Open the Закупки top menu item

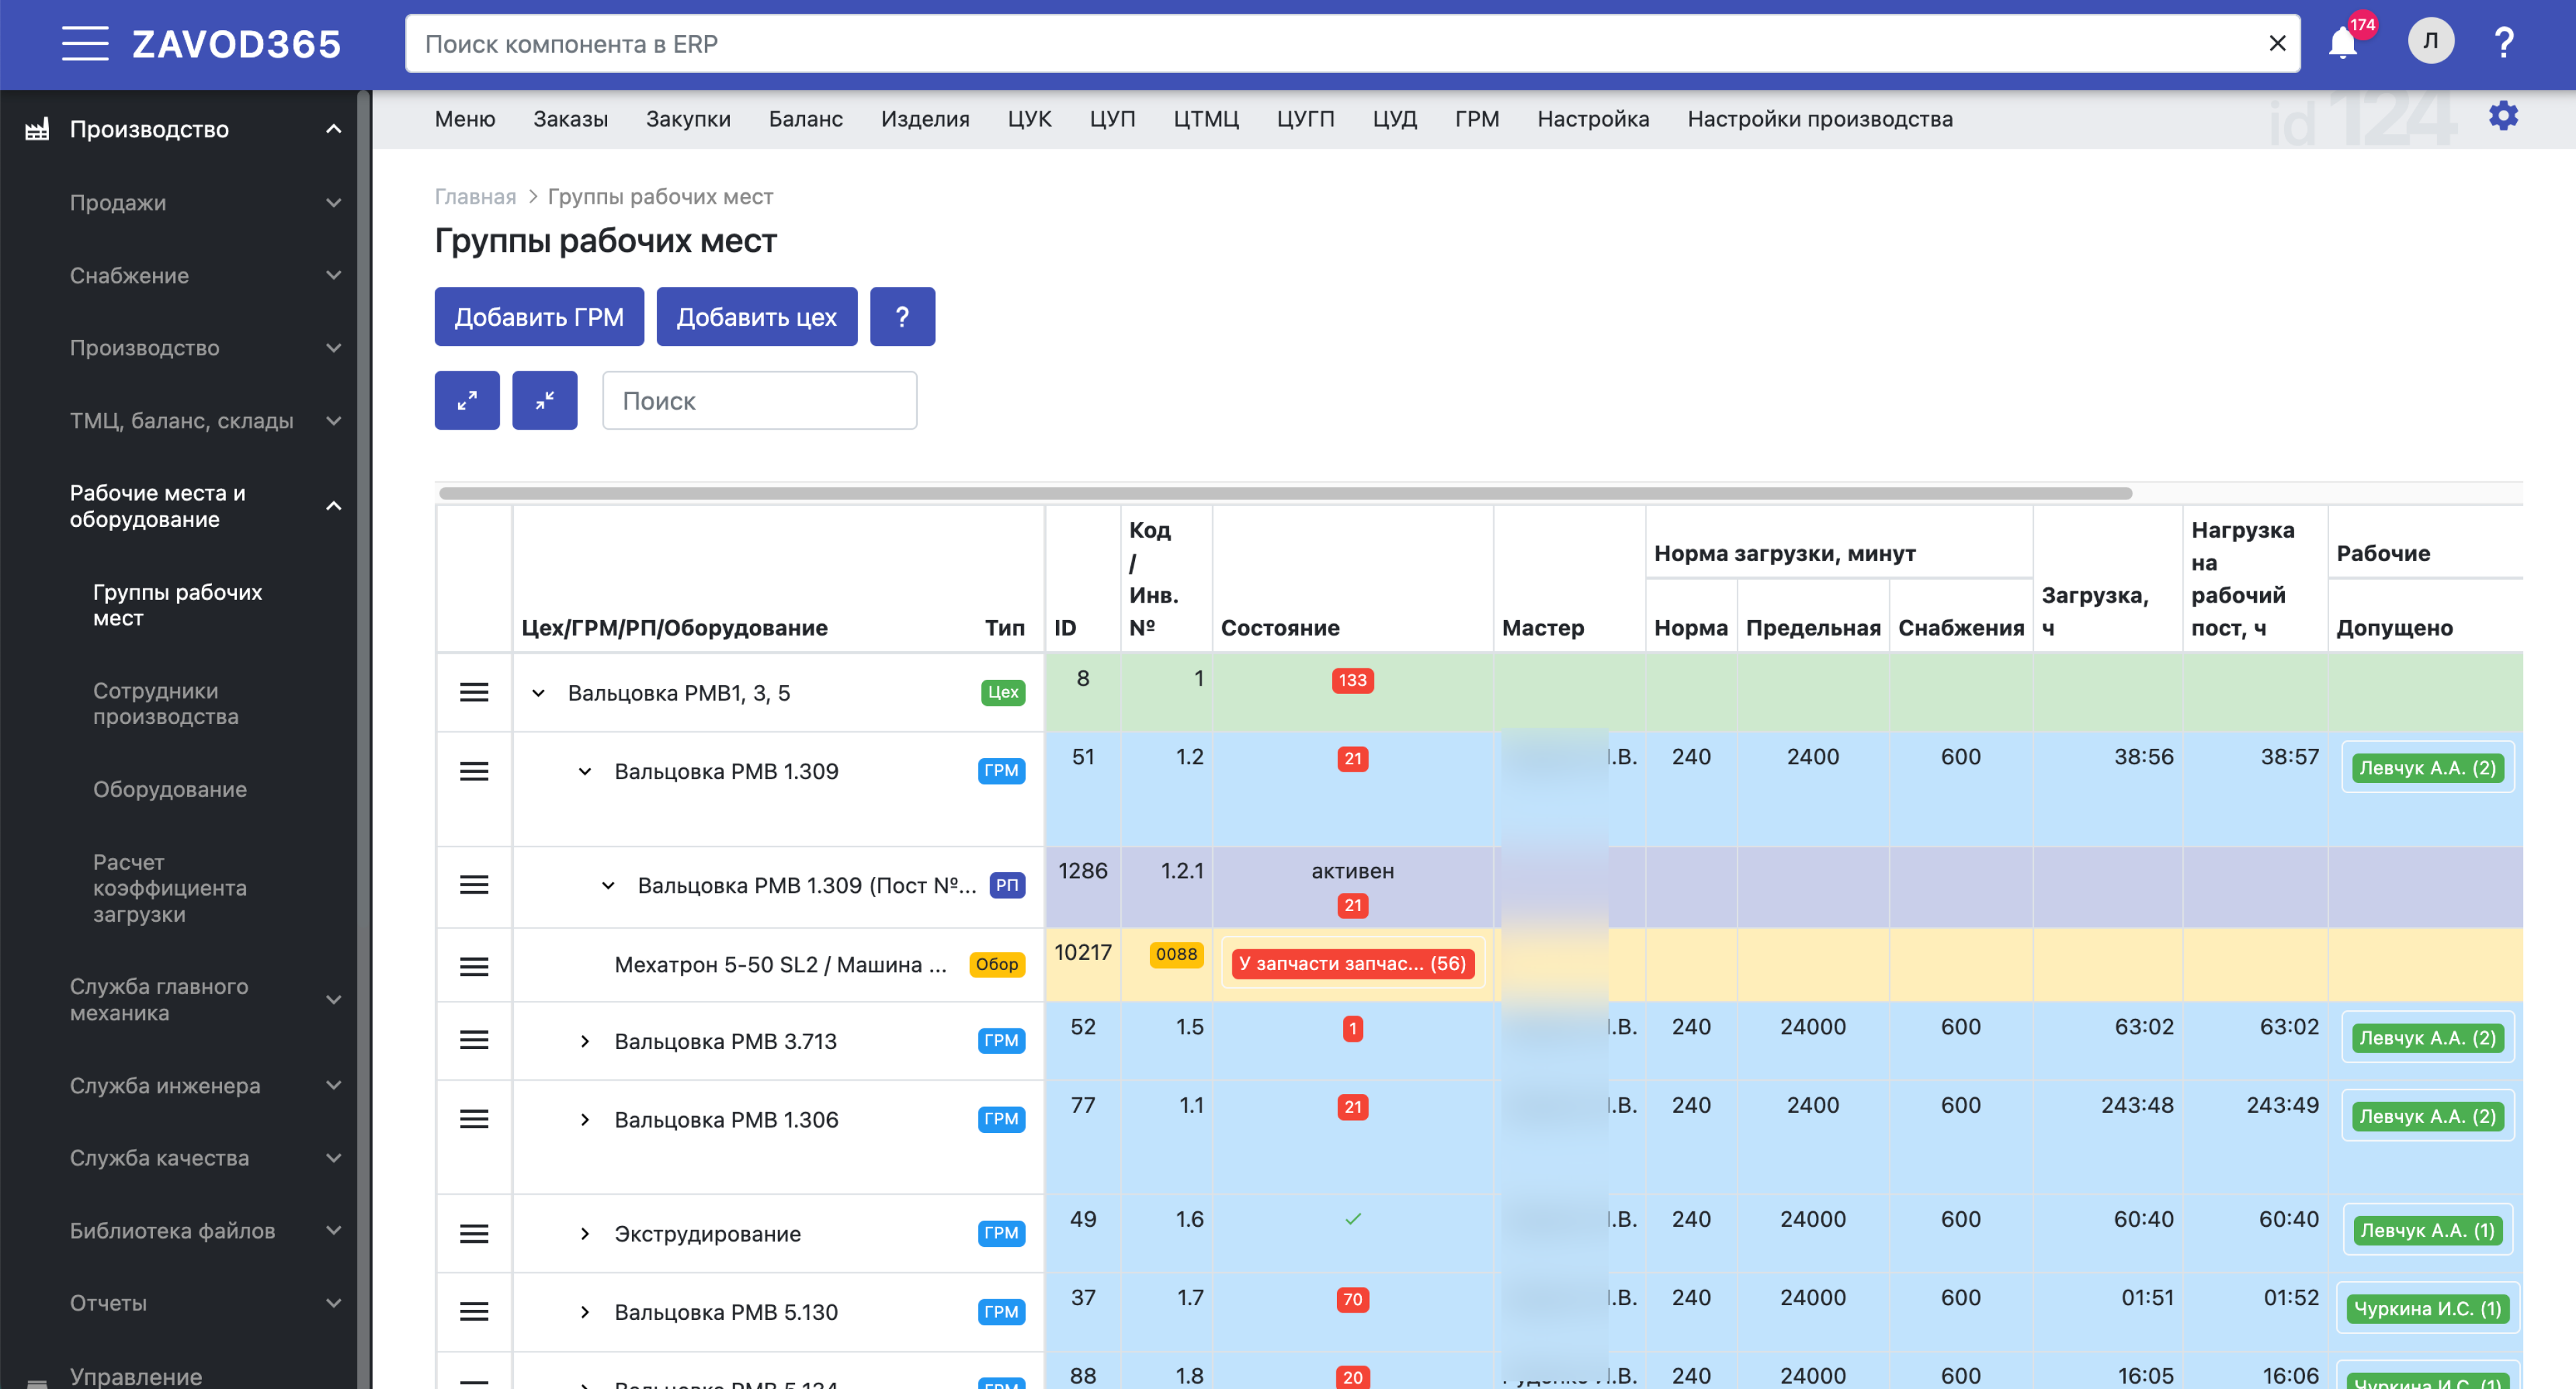687,119
